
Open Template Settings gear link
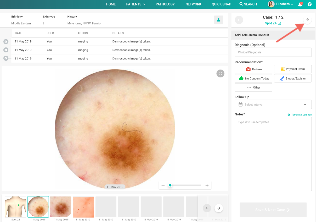[x=300, y=115]
